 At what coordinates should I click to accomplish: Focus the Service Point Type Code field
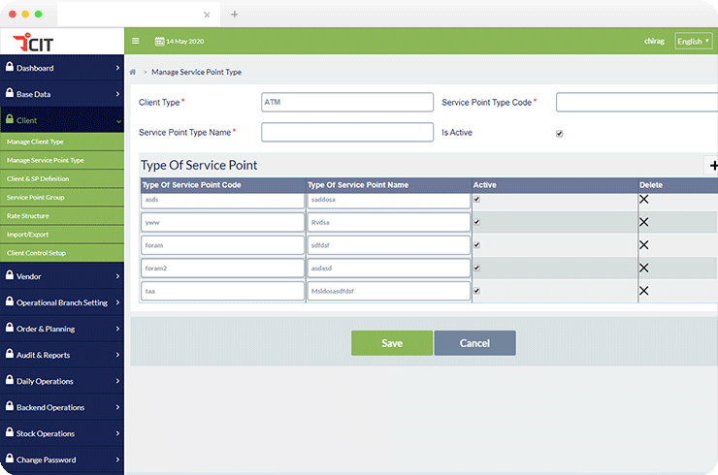(636, 102)
